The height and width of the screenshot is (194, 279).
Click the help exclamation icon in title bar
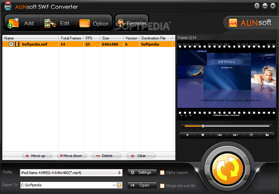(x=257, y=6)
